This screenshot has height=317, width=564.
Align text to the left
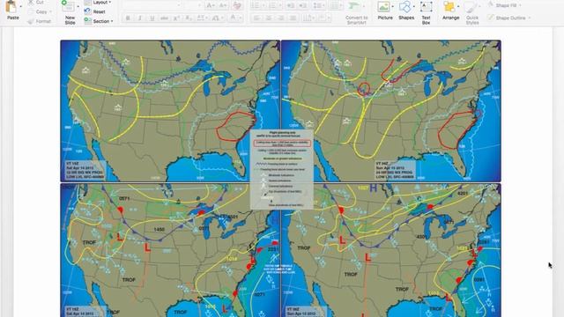pos(256,18)
